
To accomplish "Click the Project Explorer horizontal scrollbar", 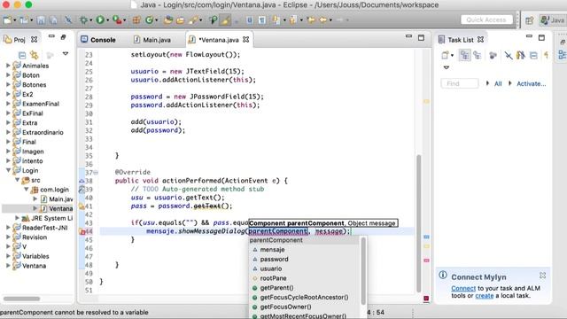I will coord(21,299).
